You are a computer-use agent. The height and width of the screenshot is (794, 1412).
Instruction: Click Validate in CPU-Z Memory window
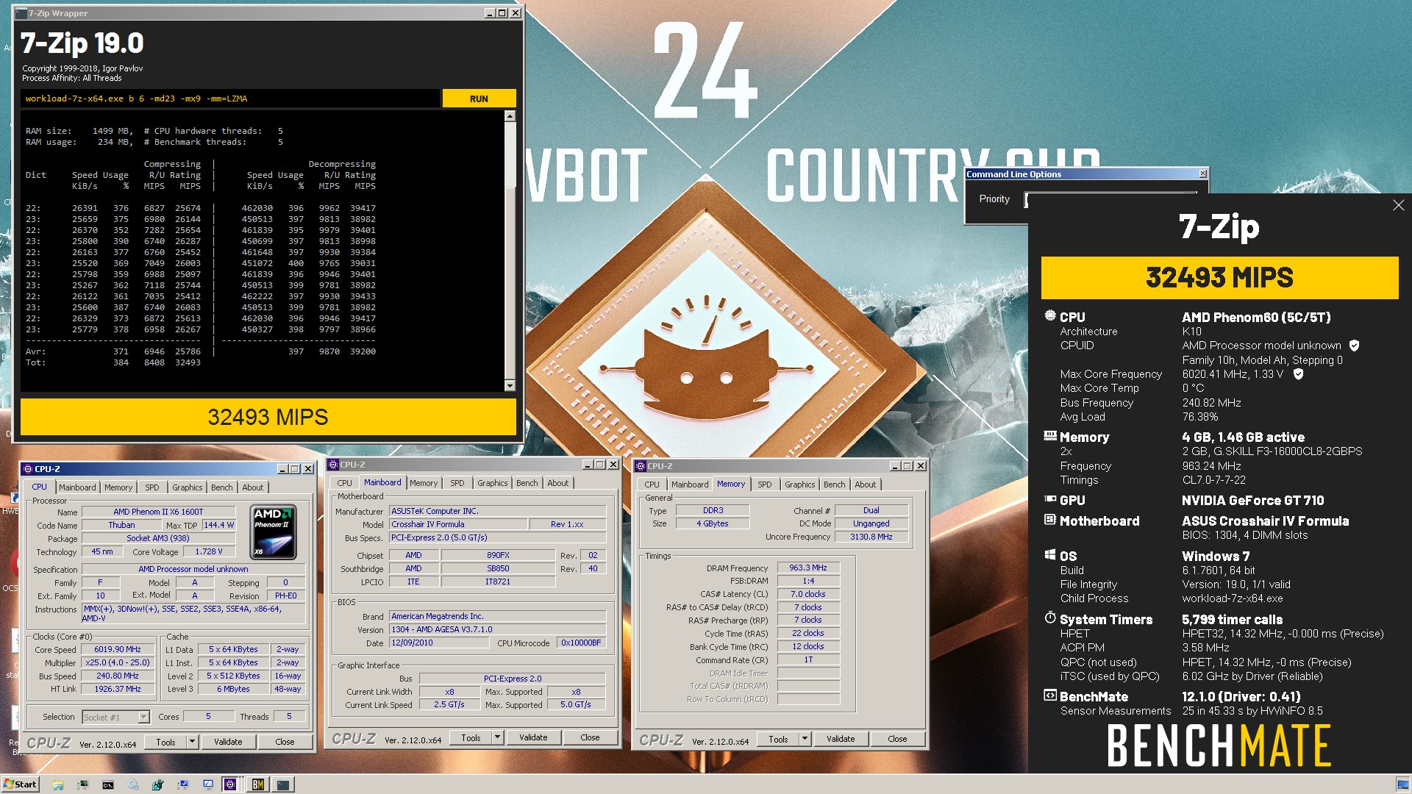point(841,739)
